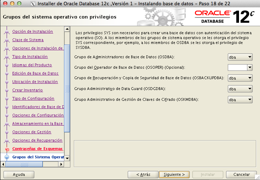This screenshot has width=260, height=180.
Task: Click step bullet beside Crear Inventario
Action: click(7, 90)
